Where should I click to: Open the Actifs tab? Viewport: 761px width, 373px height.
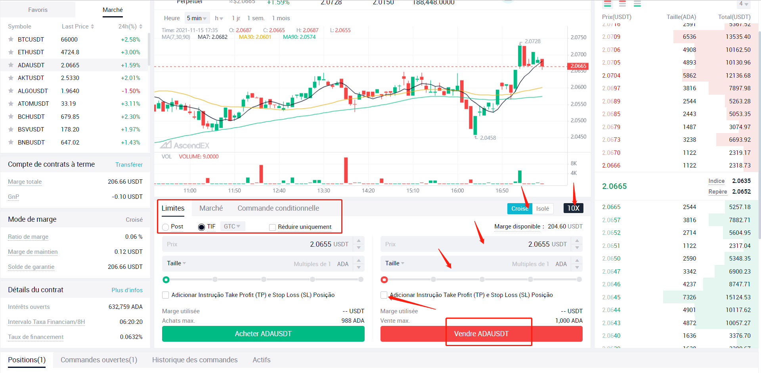click(262, 360)
